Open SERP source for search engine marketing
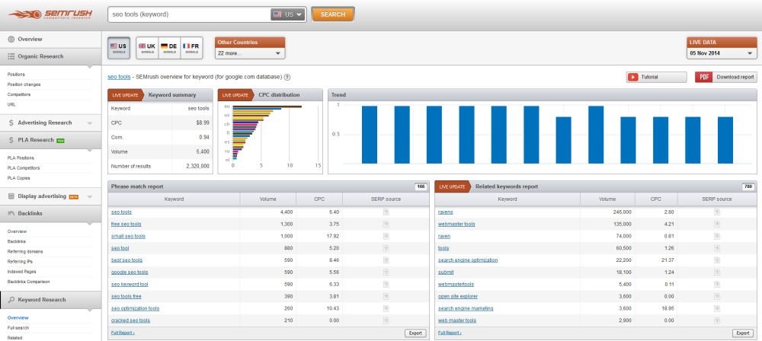This screenshot has width=762, height=341. point(717,308)
